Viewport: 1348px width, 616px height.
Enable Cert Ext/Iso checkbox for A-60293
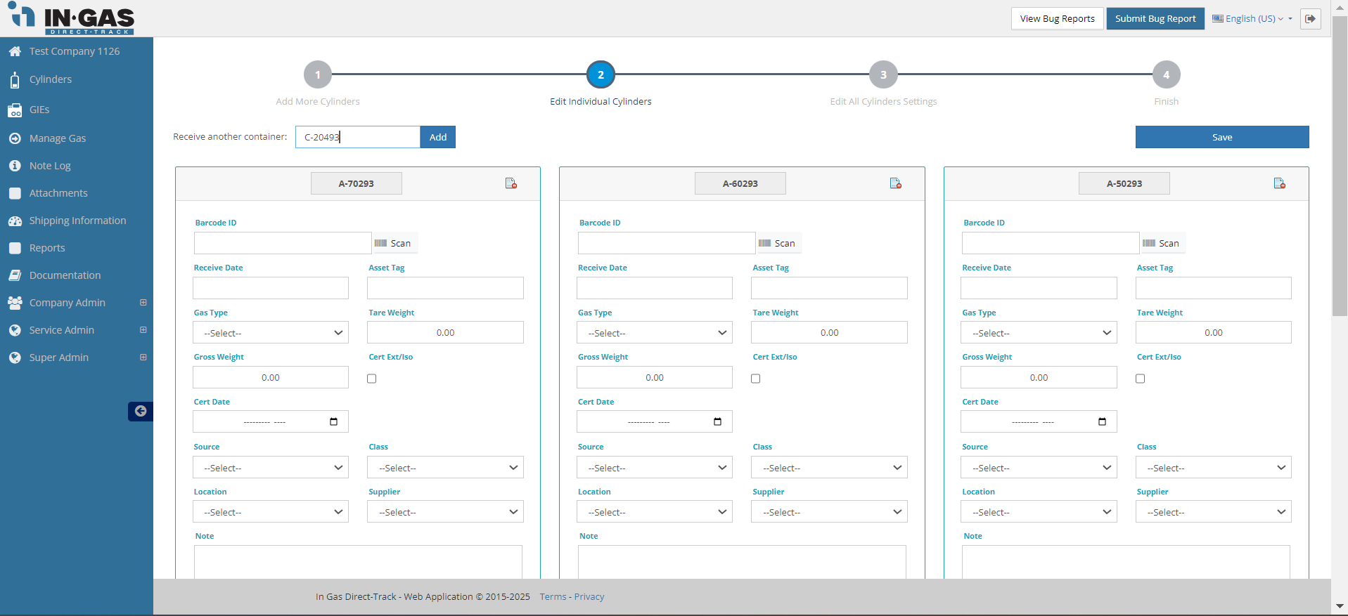[756, 379]
